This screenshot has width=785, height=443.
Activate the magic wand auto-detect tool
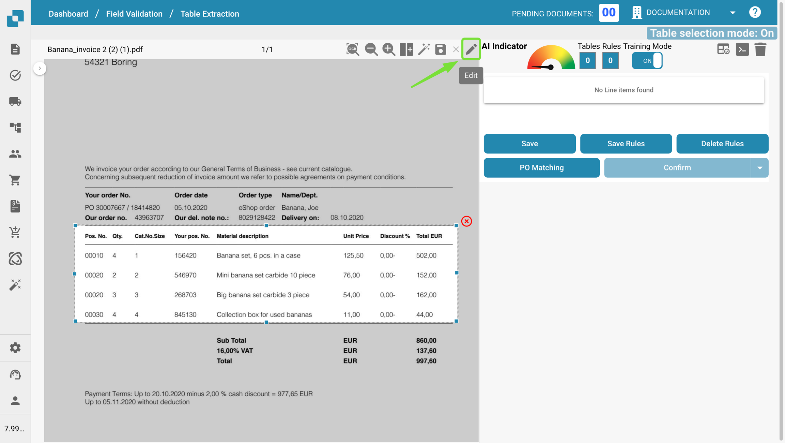[x=424, y=49]
